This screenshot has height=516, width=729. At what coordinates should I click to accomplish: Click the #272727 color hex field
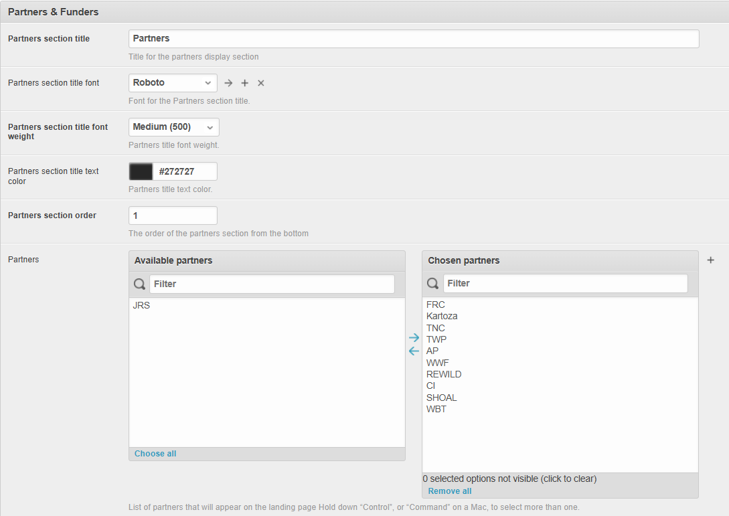[185, 171]
